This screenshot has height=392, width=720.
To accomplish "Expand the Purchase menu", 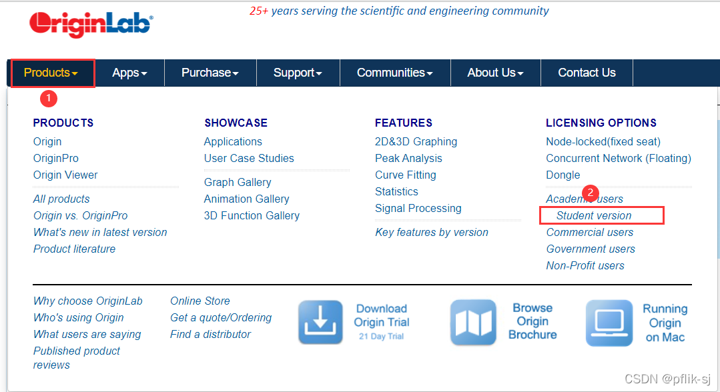I will pyautogui.click(x=210, y=73).
